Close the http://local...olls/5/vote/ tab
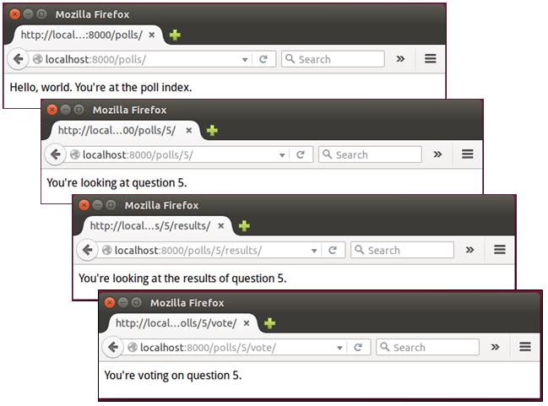Screen dimensions: 548x406 pos(247,323)
